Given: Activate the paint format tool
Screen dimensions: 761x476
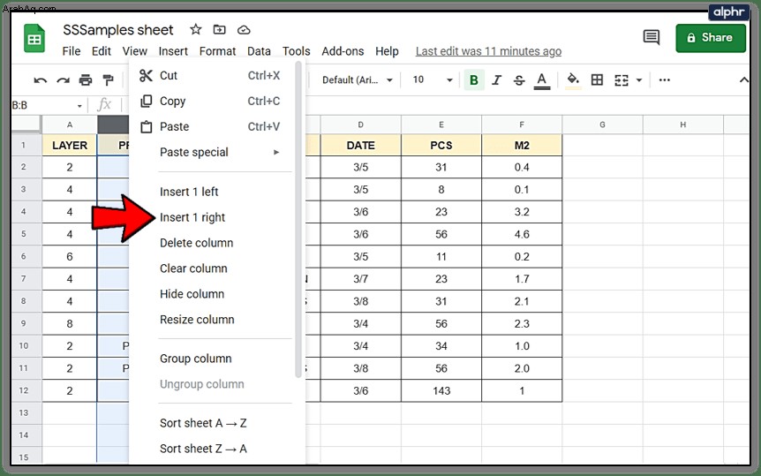Looking at the screenshot, I should [x=108, y=80].
